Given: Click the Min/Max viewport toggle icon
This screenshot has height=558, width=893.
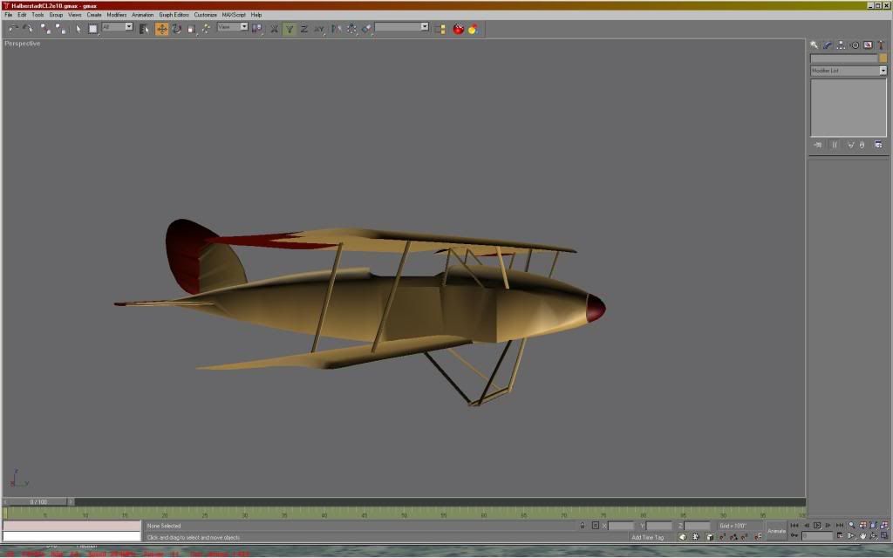Looking at the screenshot, I should click(x=884, y=536).
